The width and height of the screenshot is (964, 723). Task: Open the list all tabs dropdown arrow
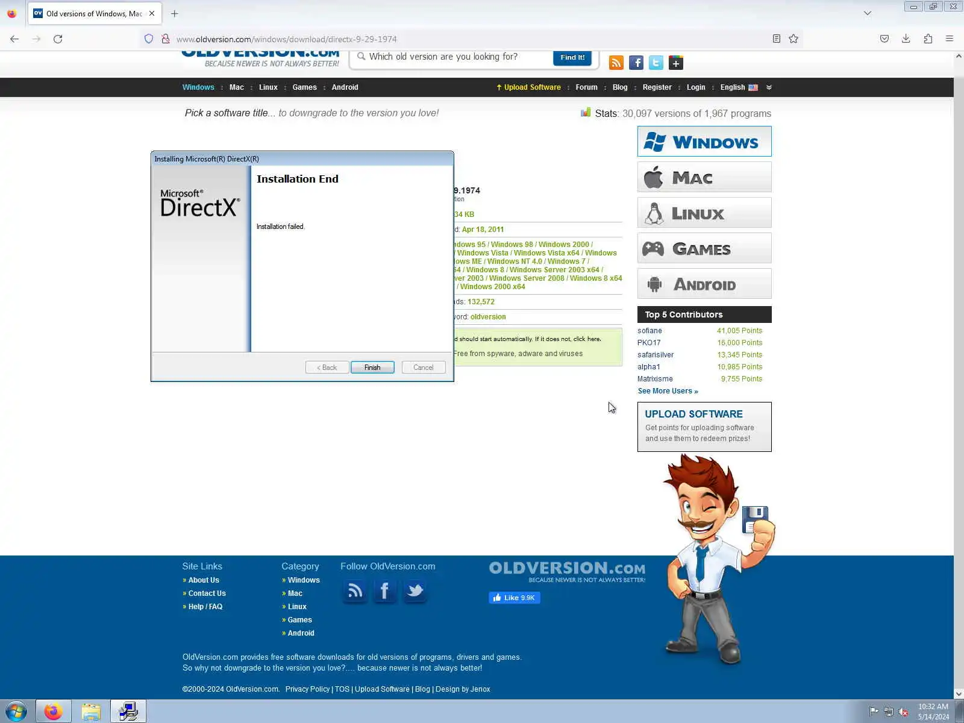point(868,13)
